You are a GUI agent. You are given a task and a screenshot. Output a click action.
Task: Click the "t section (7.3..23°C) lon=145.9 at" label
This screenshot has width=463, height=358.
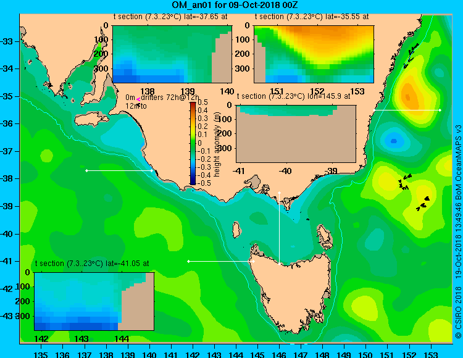point(293,96)
